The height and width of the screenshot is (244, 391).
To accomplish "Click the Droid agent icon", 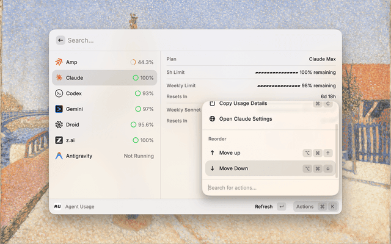I will click(x=59, y=124).
